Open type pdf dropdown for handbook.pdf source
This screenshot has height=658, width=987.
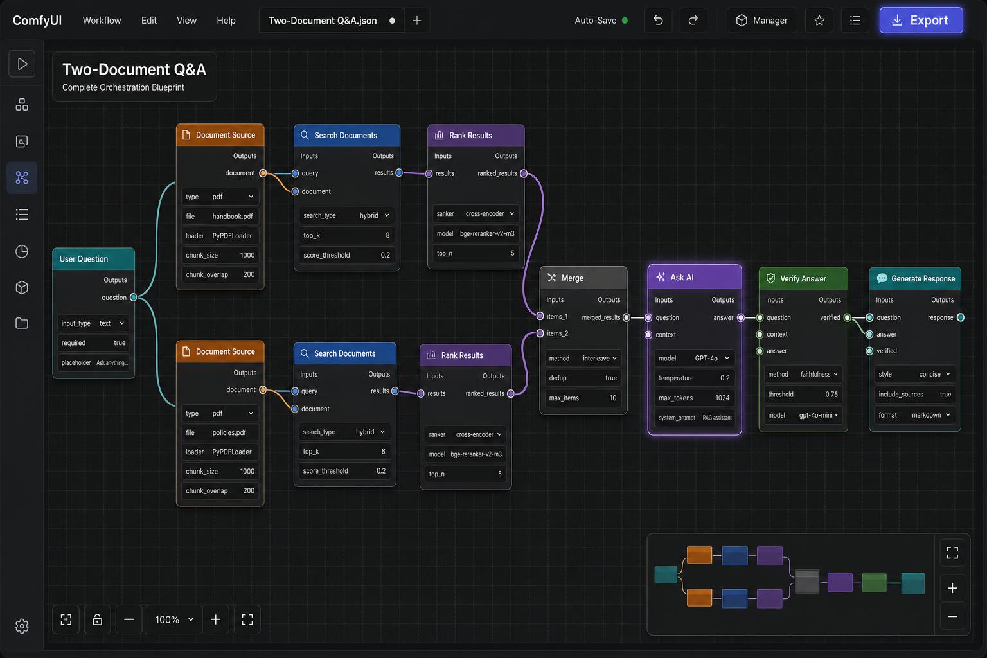pyautogui.click(x=220, y=197)
